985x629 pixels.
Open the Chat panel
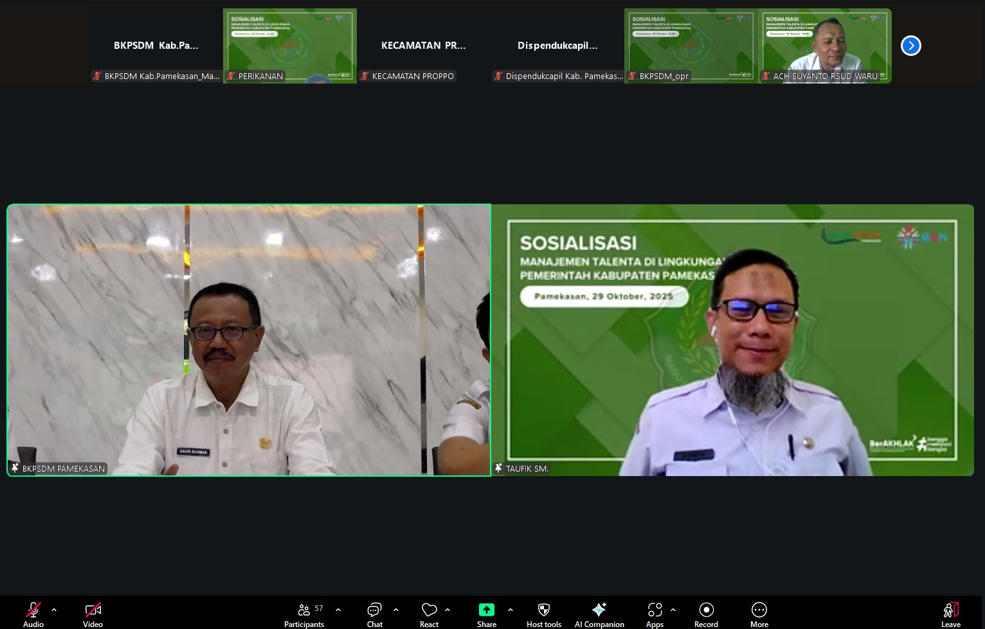(374, 614)
